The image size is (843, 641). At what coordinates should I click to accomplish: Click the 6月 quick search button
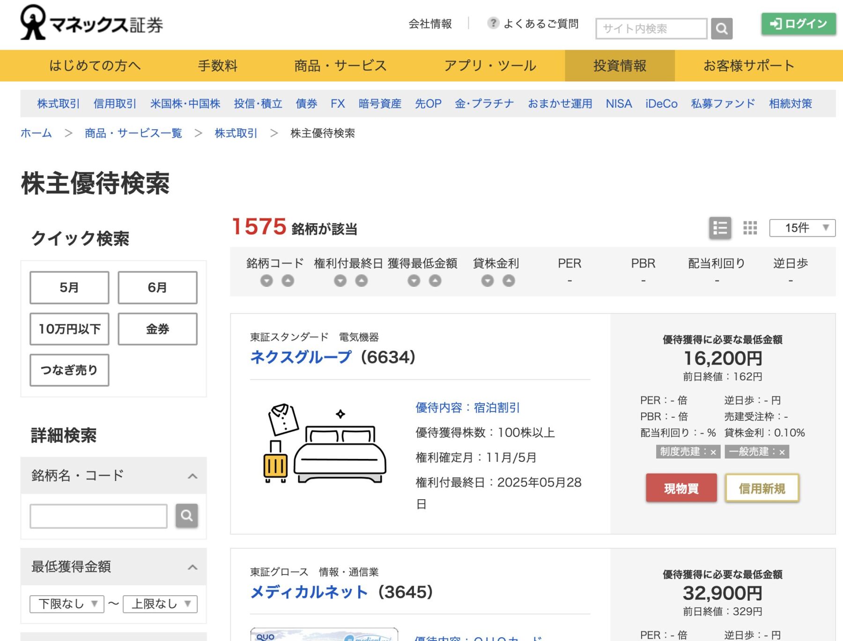(x=157, y=287)
